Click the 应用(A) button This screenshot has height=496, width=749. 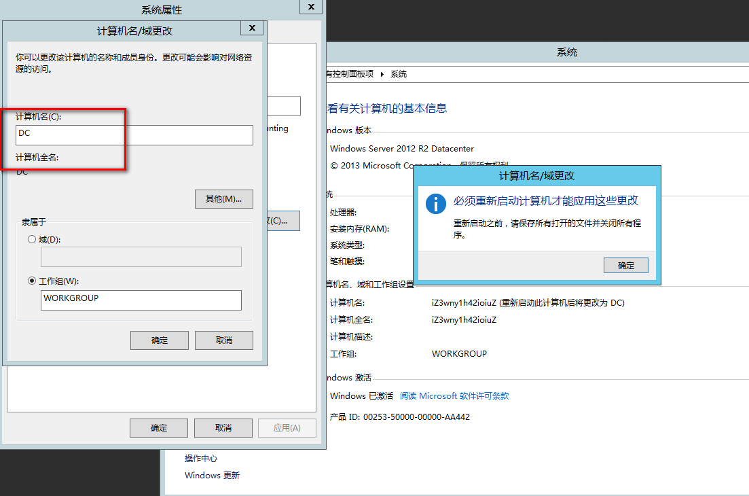[287, 428]
